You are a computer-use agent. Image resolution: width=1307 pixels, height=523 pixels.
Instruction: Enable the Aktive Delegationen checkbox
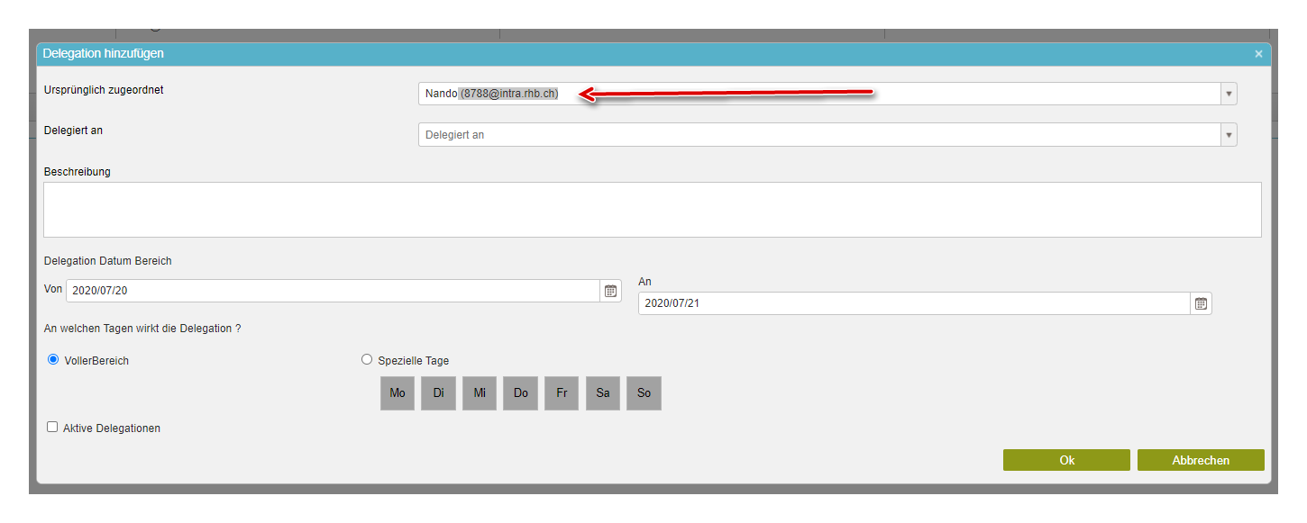(52, 428)
